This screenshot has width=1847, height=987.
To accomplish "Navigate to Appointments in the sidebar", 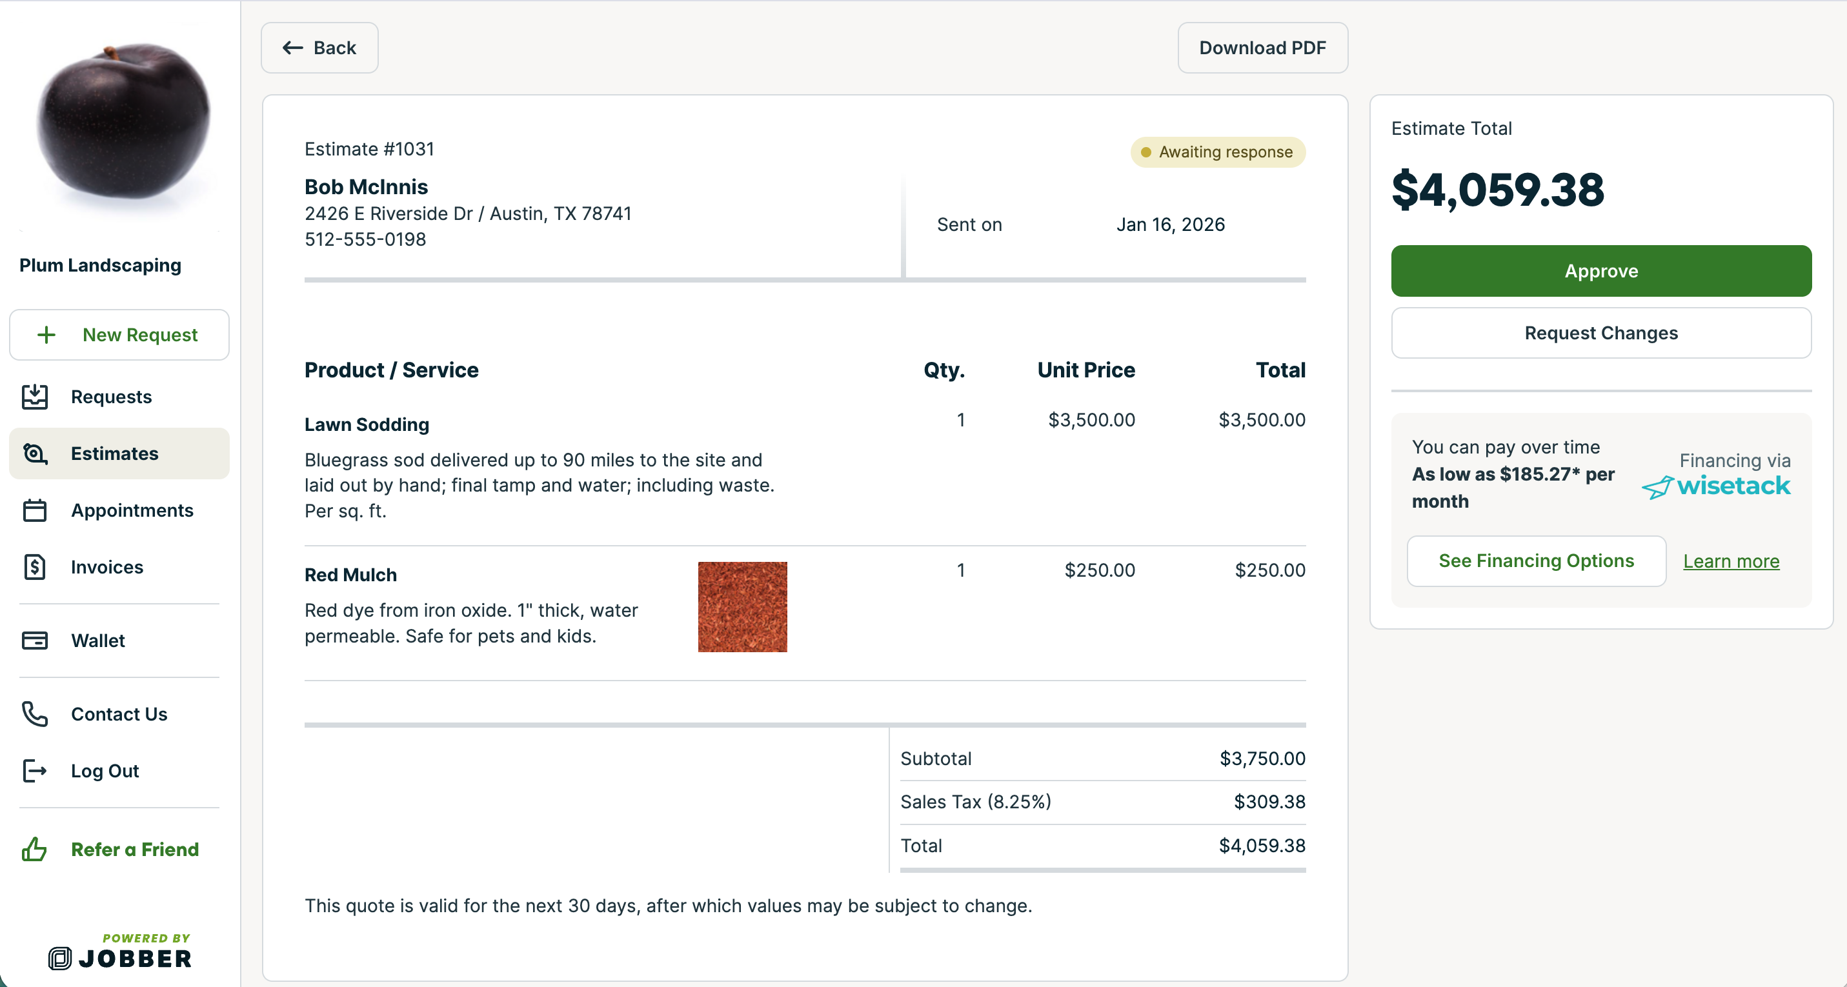I will point(132,510).
